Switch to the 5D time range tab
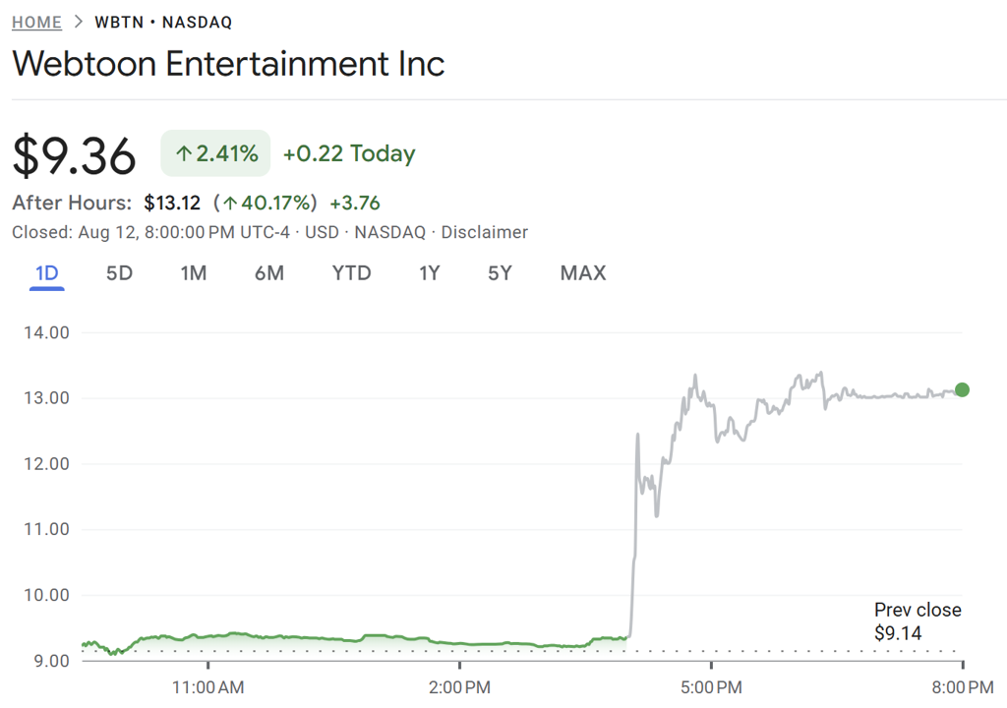1007x708 pixels. coord(119,273)
